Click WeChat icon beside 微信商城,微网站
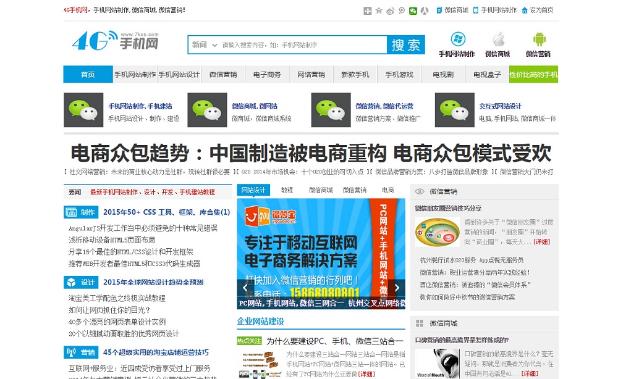Screen dimensions: 618x379 click(x=207, y=110)
